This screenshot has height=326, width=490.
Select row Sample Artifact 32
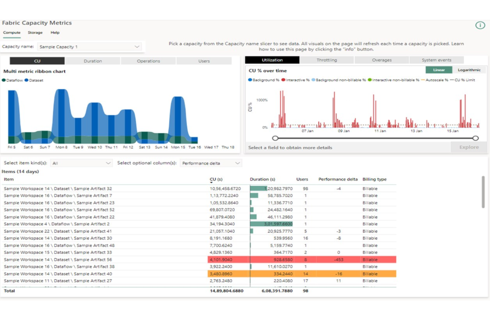tap(200, 189)
